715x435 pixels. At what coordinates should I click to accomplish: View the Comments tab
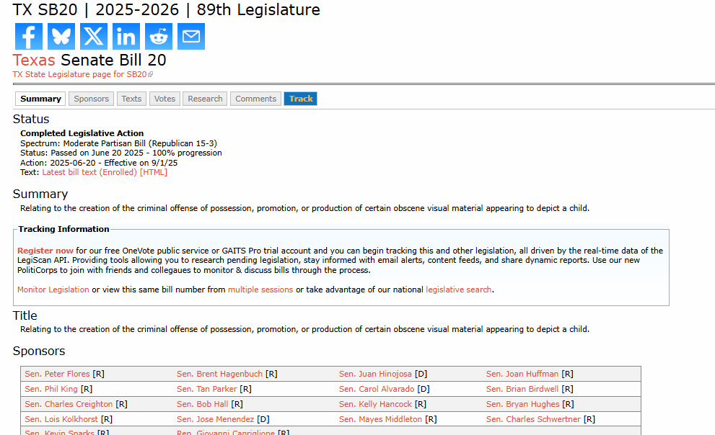[x=256, y=99]
